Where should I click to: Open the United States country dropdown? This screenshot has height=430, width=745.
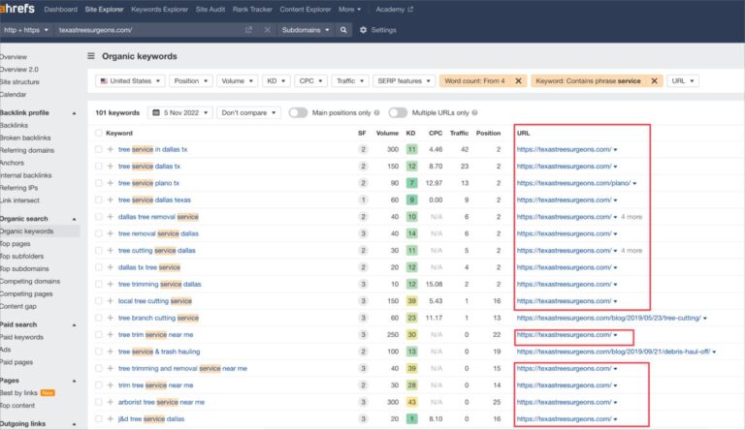click(x=130, y=81)
